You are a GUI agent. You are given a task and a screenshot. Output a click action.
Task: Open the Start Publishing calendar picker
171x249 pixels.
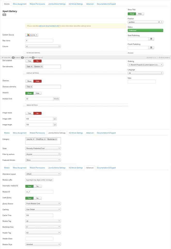(151, 39)
